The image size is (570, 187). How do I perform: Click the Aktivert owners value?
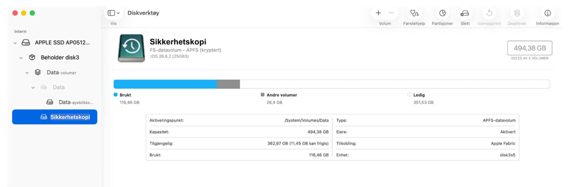click(x=508, y=132)
